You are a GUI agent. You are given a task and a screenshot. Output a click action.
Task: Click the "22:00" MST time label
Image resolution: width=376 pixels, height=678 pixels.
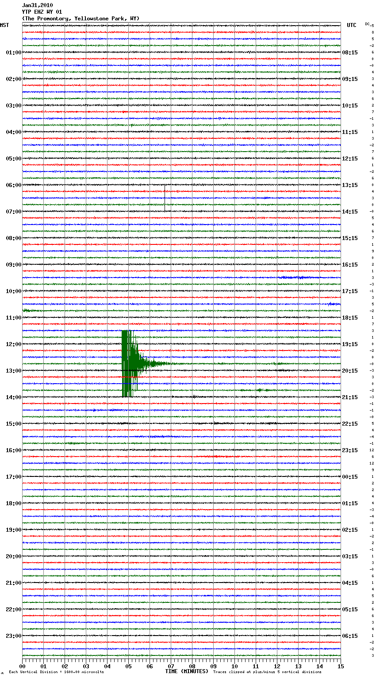pos(14,609)
